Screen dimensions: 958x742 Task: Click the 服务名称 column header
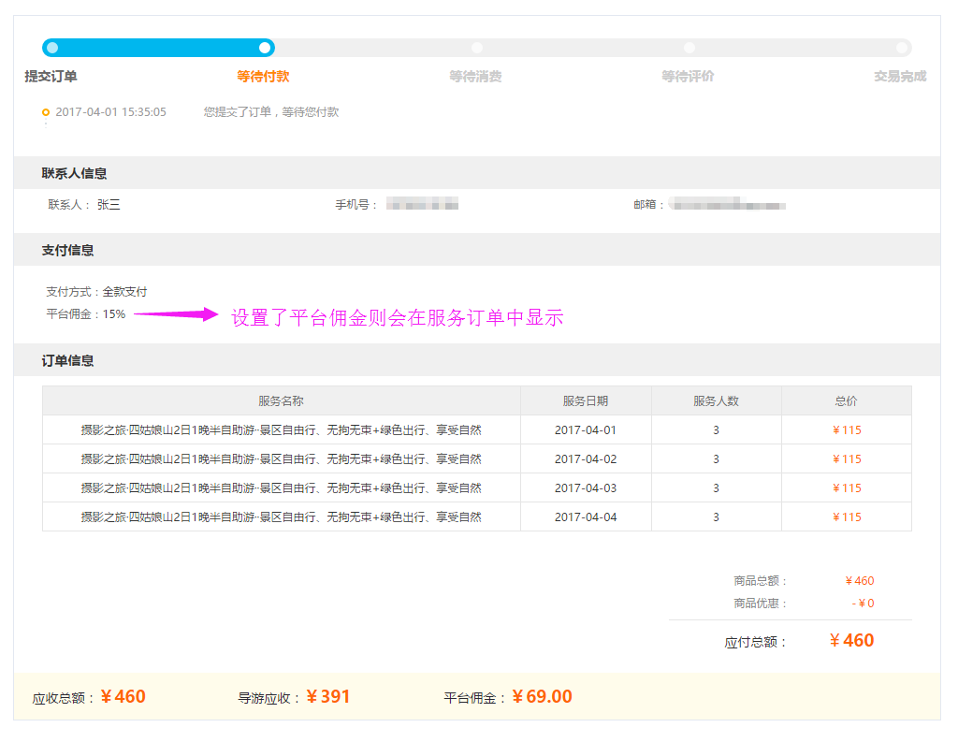pos(281,400)
